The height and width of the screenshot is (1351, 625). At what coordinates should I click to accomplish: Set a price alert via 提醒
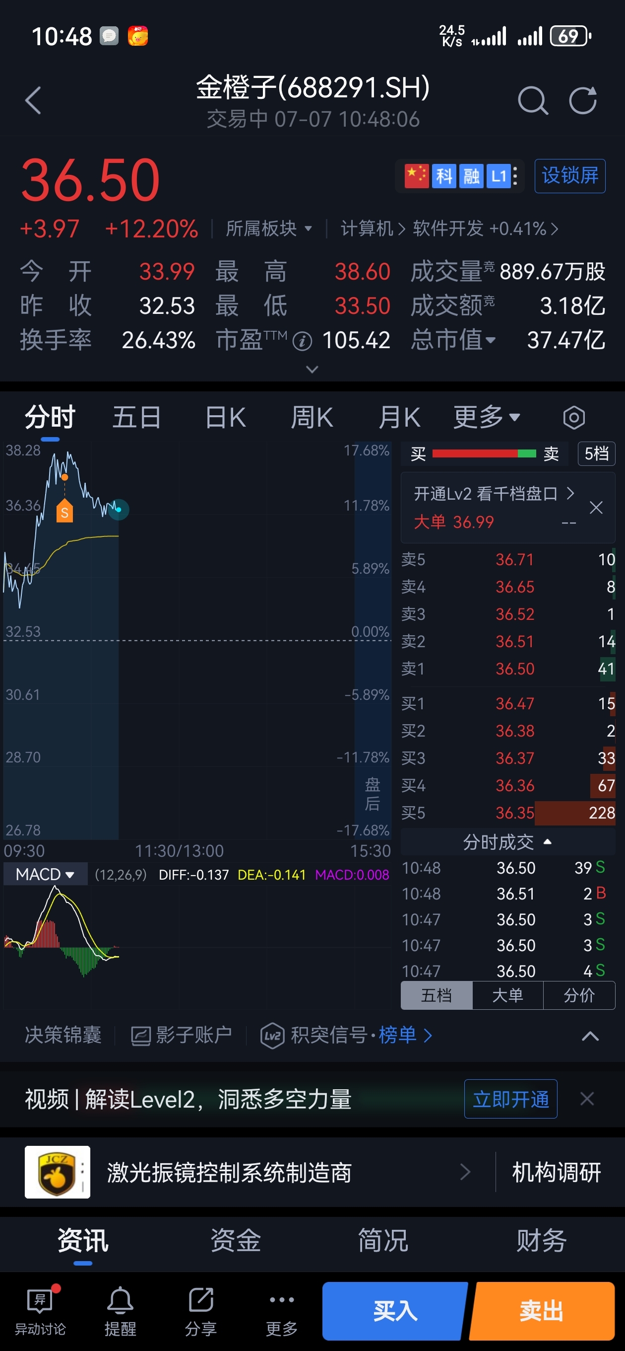[x=121, y=1311]
